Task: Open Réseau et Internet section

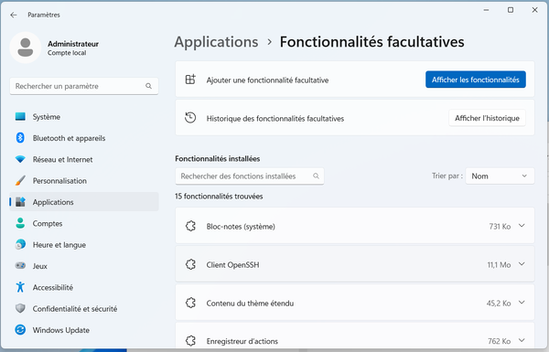Action: click(84, 159)
